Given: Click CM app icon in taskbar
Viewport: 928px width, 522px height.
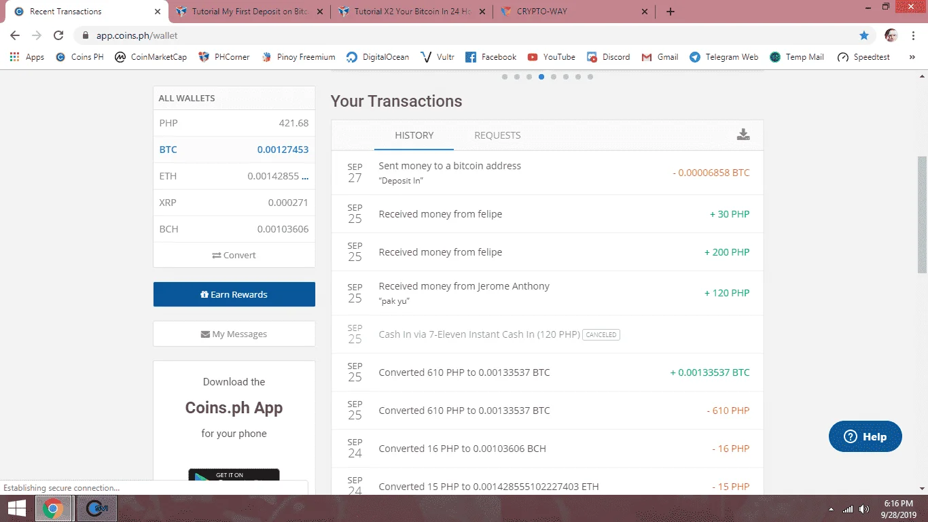Looking at the screenshot, I should coord(96,508).
